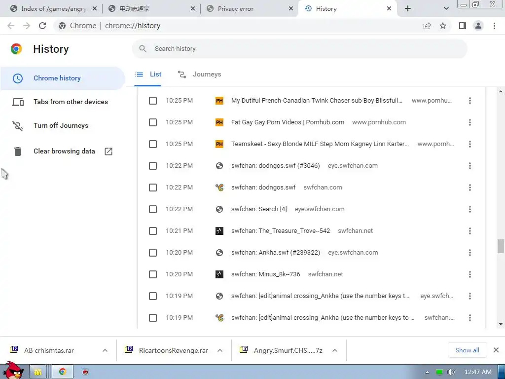This screenshot has height=379, width=505.
Task: Open new tab with plus button
Action: 408,9
